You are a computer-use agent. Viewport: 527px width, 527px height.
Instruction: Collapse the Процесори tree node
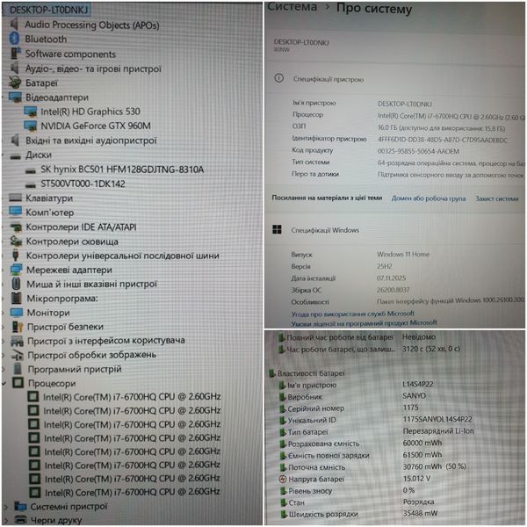point(4,383)
